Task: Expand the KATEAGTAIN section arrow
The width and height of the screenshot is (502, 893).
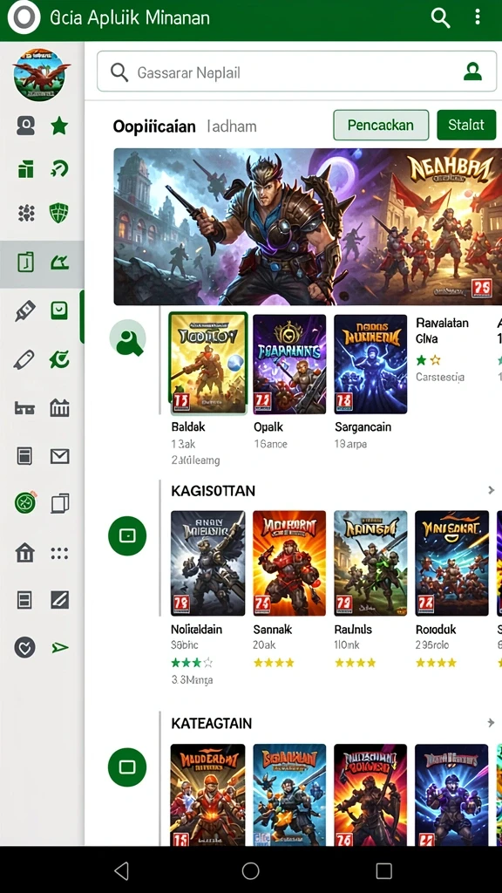Action: coord(492,723)
